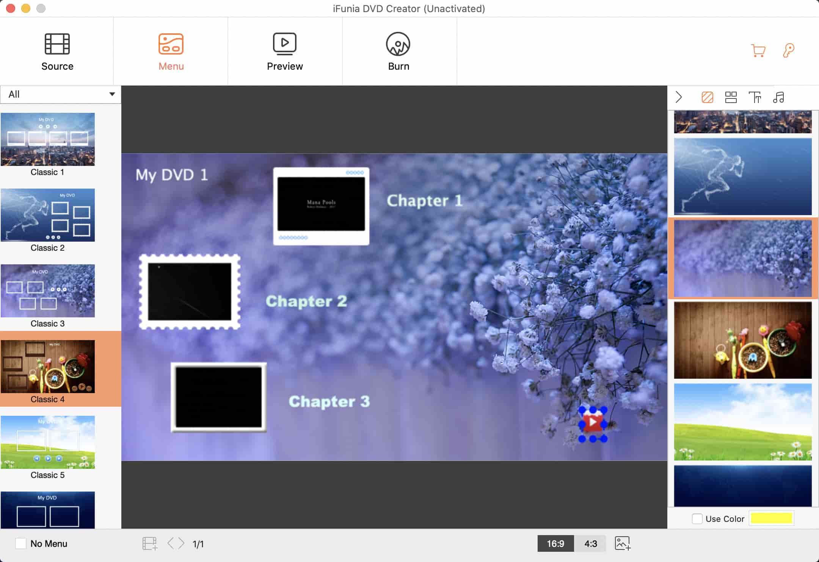Select the Classic 2 menu template

point(48,215)
